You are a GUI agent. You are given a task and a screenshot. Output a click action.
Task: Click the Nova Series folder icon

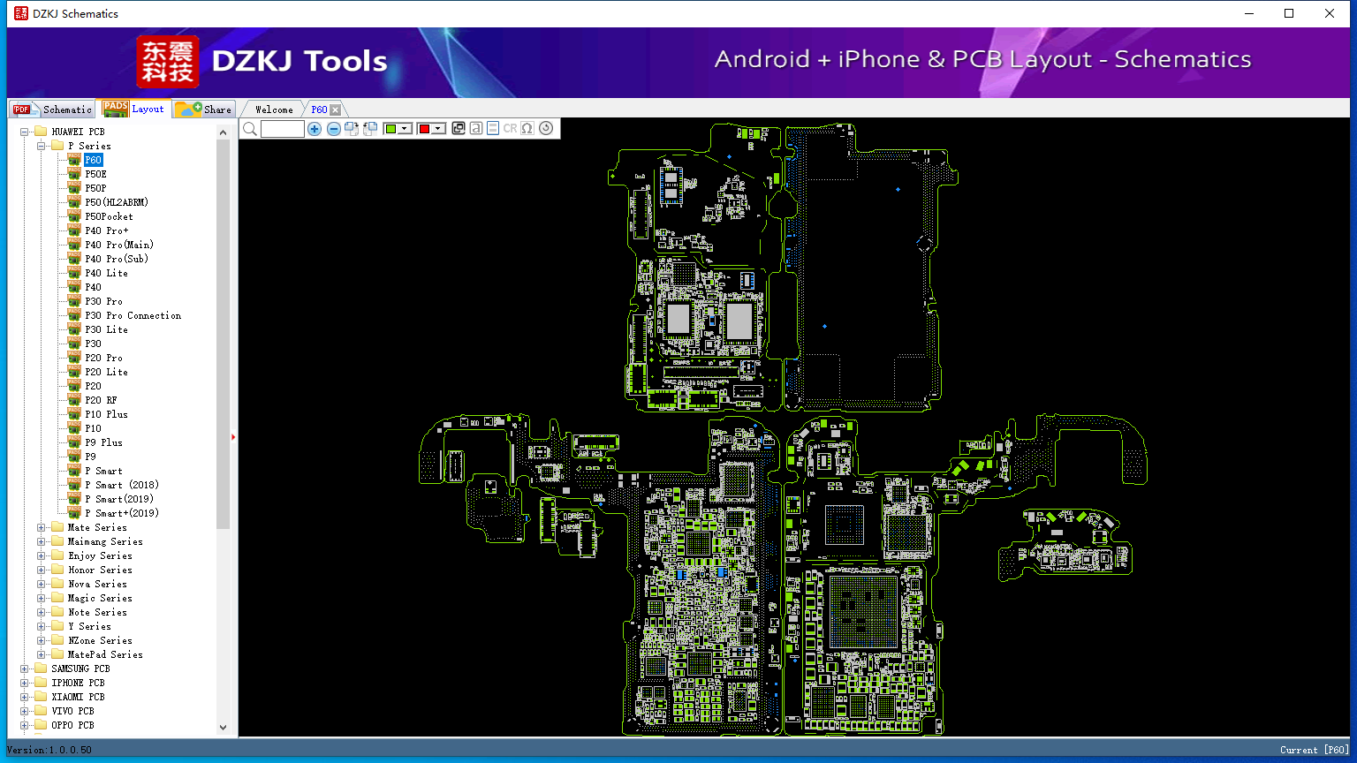coord(57,584)
